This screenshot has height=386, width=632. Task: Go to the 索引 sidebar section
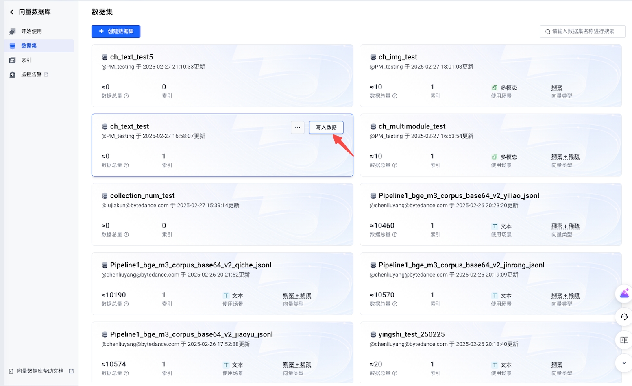tap(26, 60)
